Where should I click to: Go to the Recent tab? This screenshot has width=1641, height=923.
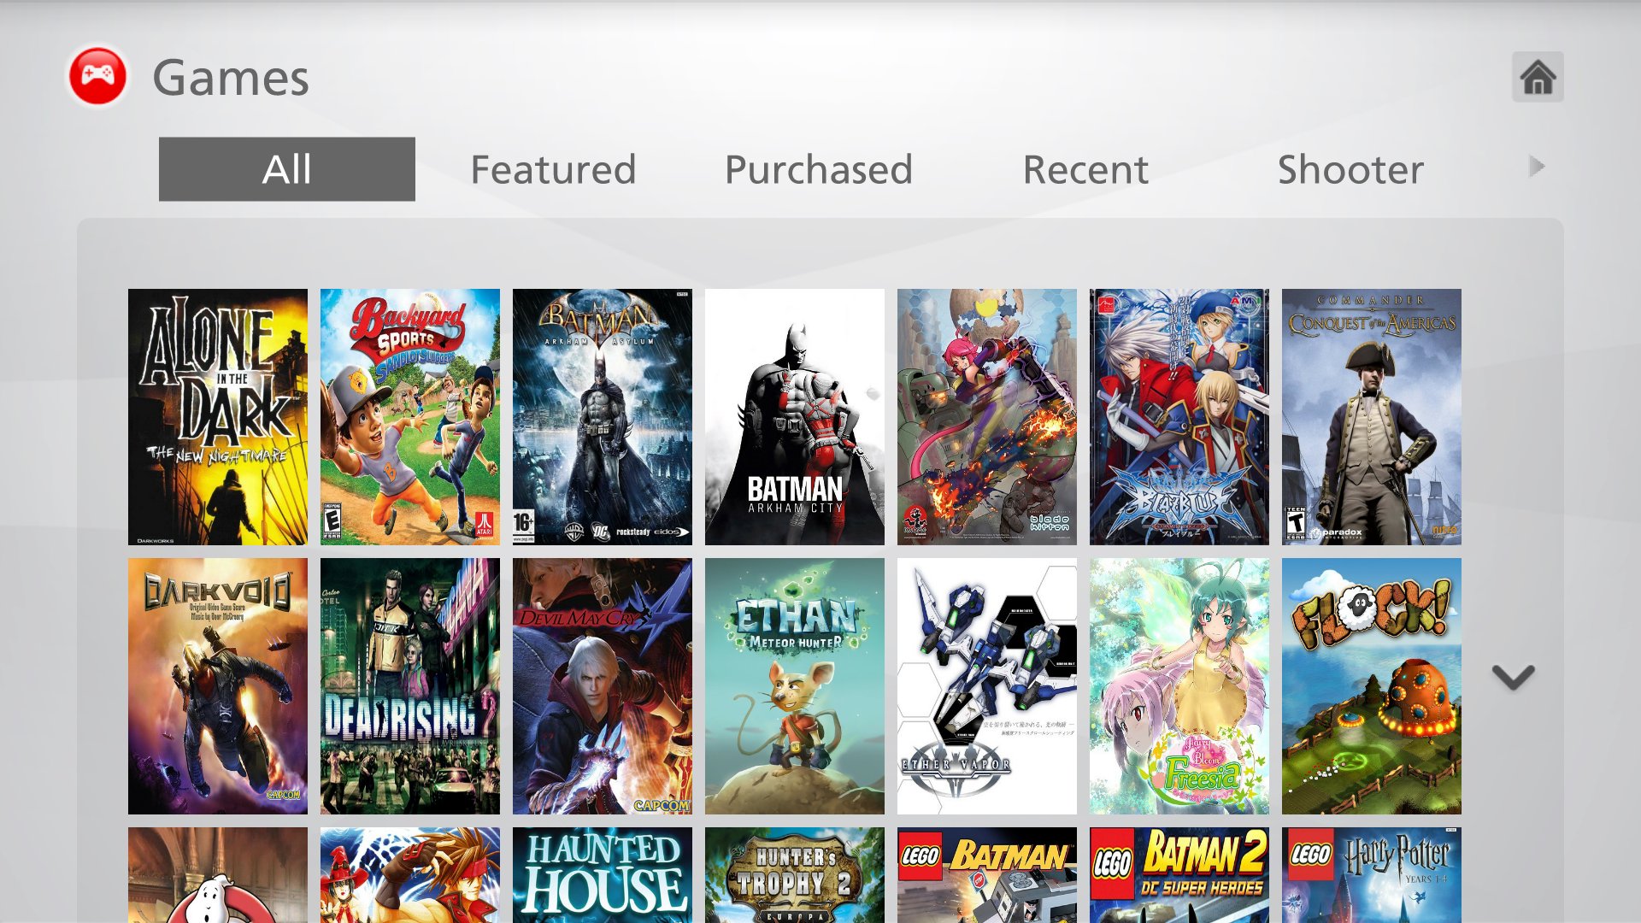coord(1085,169)
